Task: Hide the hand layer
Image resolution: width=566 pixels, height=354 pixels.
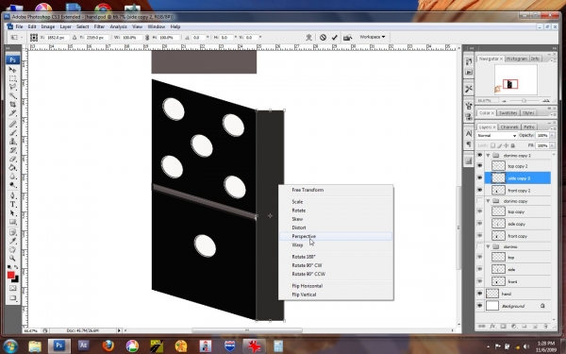Action: 480,294
